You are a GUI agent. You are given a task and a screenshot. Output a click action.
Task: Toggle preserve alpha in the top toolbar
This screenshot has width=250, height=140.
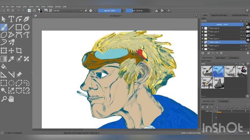click(91, 10)
